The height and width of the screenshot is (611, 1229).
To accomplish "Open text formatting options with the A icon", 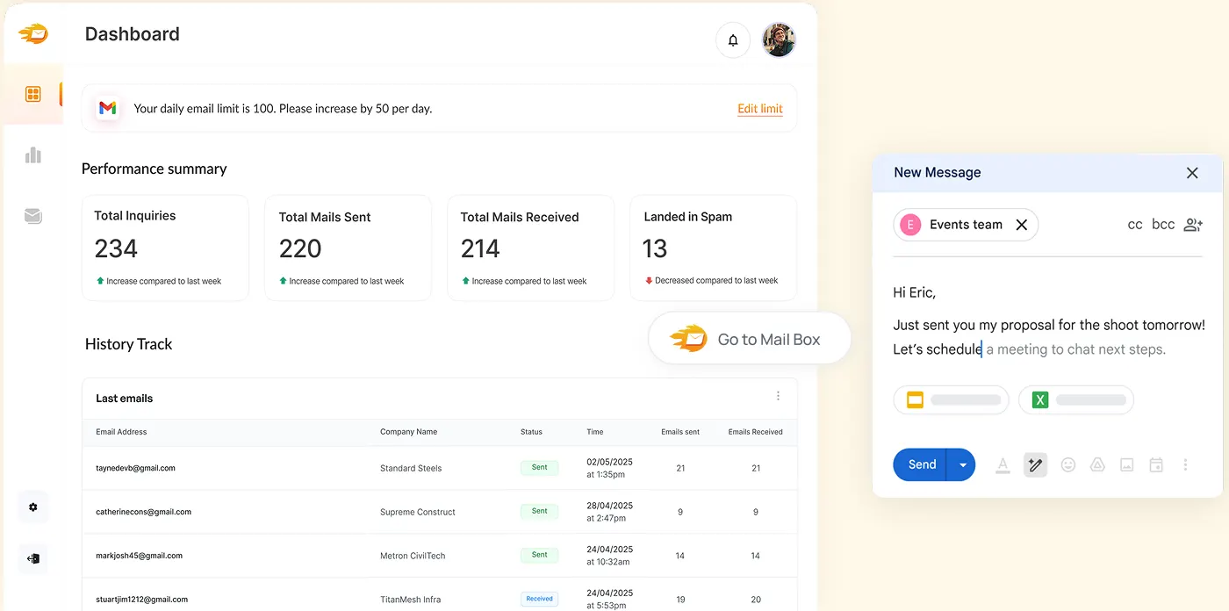I will 1003,464.
